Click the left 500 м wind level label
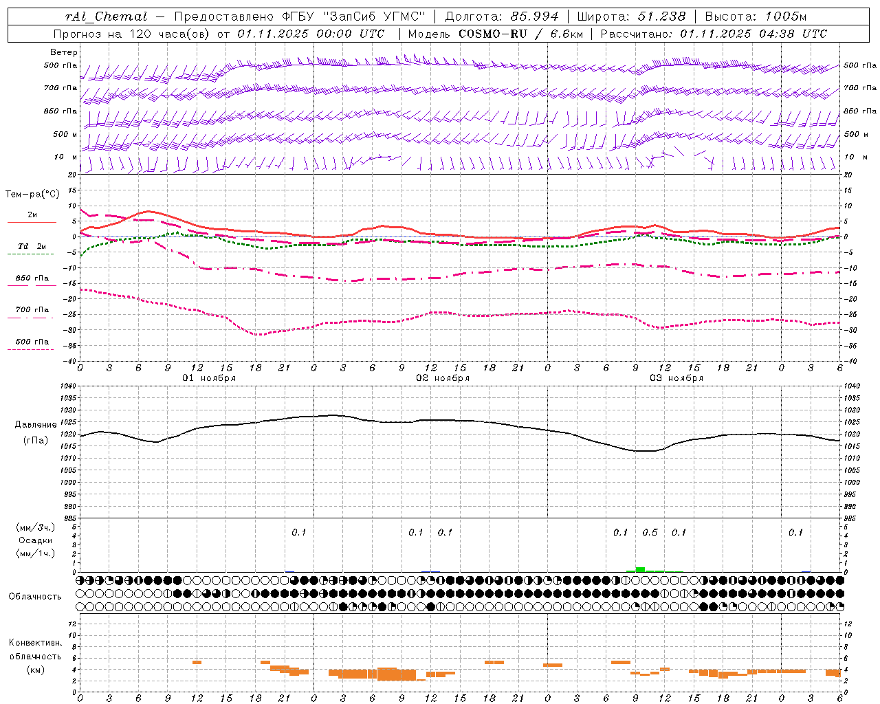The height and width of the screenshot is (704, 880). click(x=65, y=134)
